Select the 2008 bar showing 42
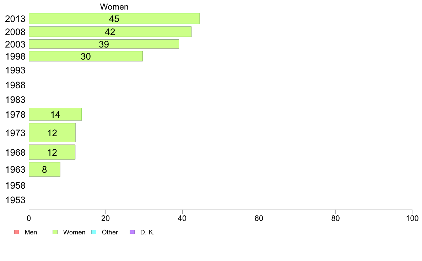 tap(110, 32)
